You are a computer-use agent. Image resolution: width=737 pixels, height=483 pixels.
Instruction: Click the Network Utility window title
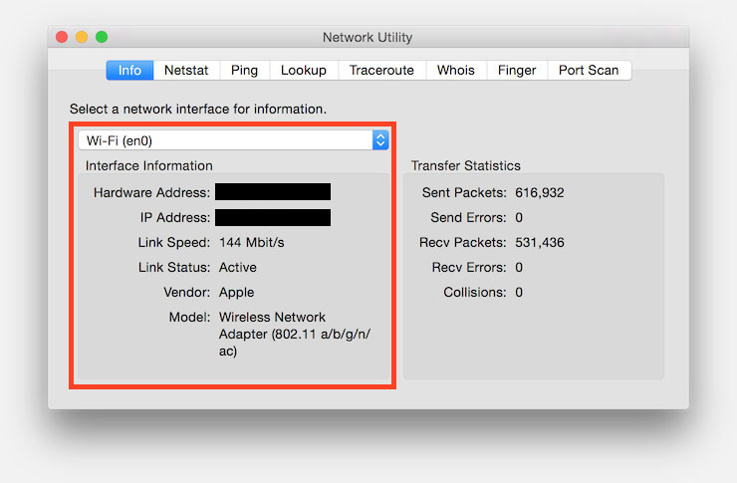[368, 38]
